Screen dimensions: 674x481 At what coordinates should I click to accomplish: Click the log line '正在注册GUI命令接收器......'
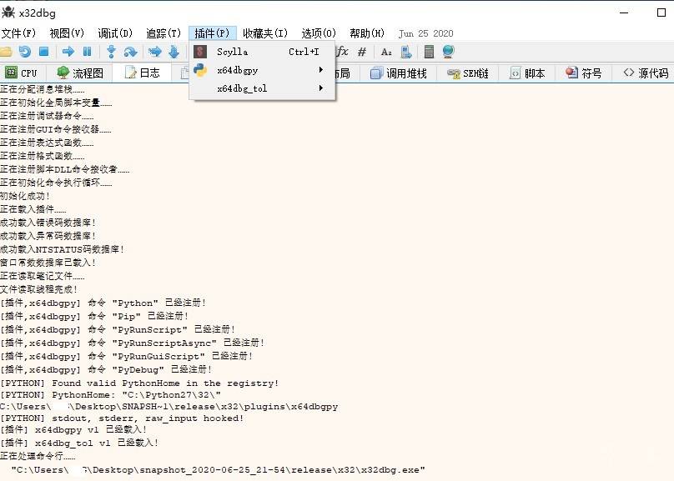pos(56,129)
